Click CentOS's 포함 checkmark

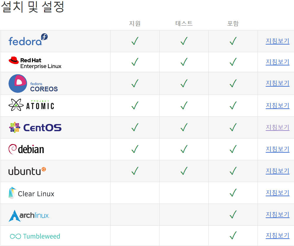[x=233, y=127]
